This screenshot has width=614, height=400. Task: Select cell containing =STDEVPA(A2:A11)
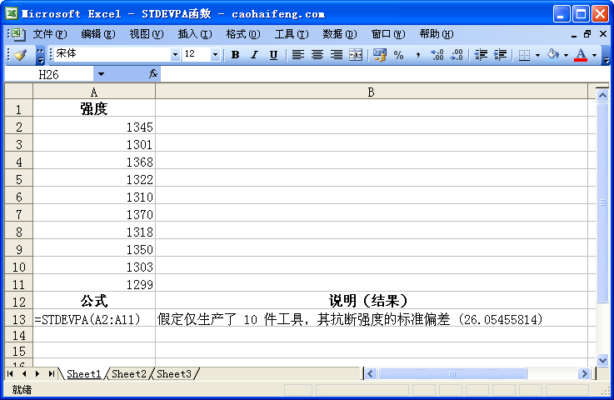tap(94, 319)
